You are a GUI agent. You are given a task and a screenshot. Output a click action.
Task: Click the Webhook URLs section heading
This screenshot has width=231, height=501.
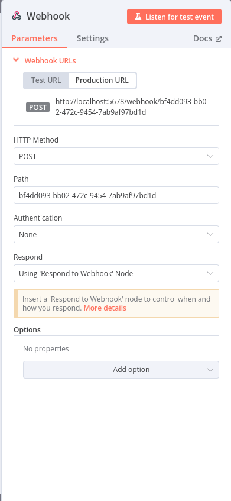pos(50,61)
